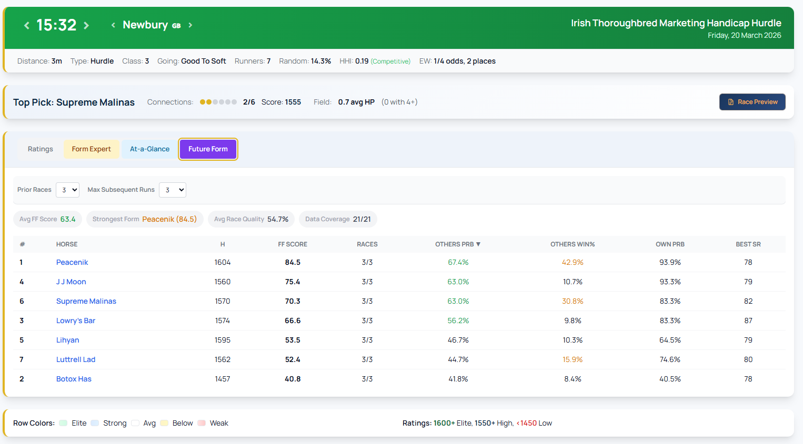Click the next race time chevron
The image size is (803, 444).
[86, 25]
